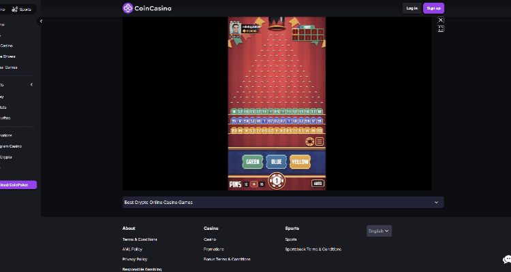Viewport: 511px width, 272px height.
Task: Open the game hamburger menu icon
Action: pos(320,141)
